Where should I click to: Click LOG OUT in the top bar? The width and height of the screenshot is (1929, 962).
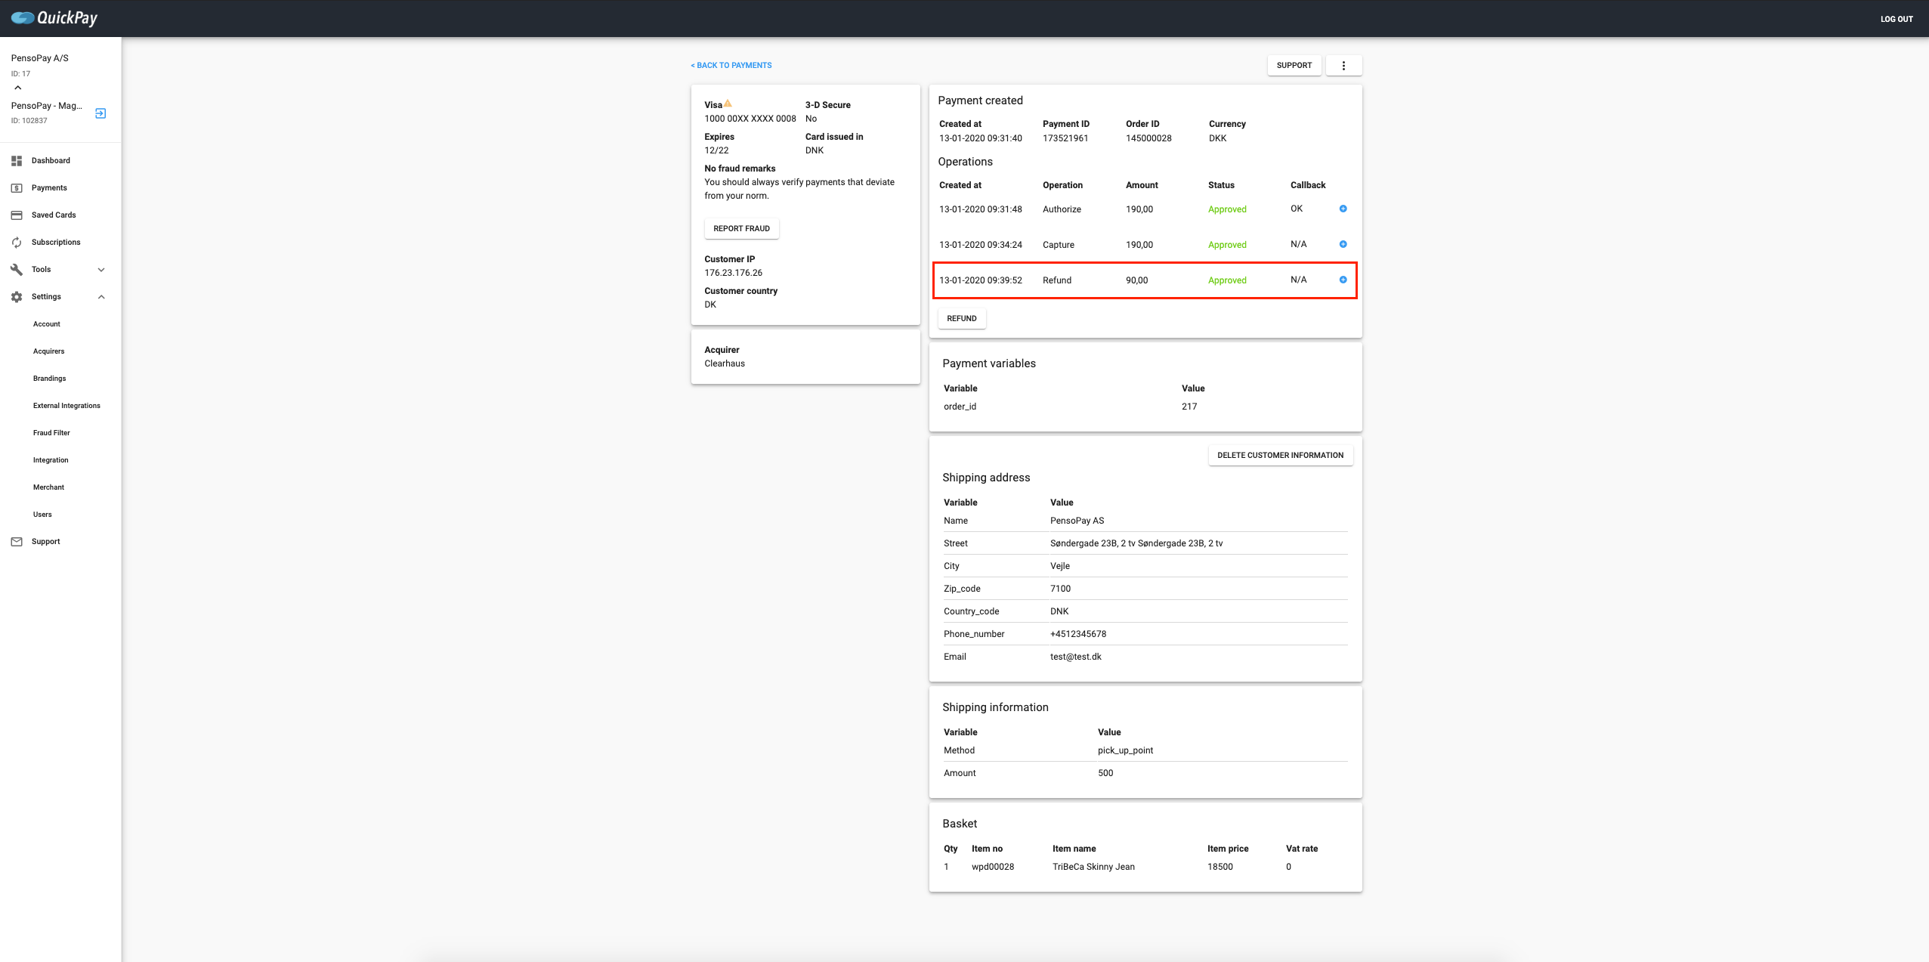point(1897,19)
